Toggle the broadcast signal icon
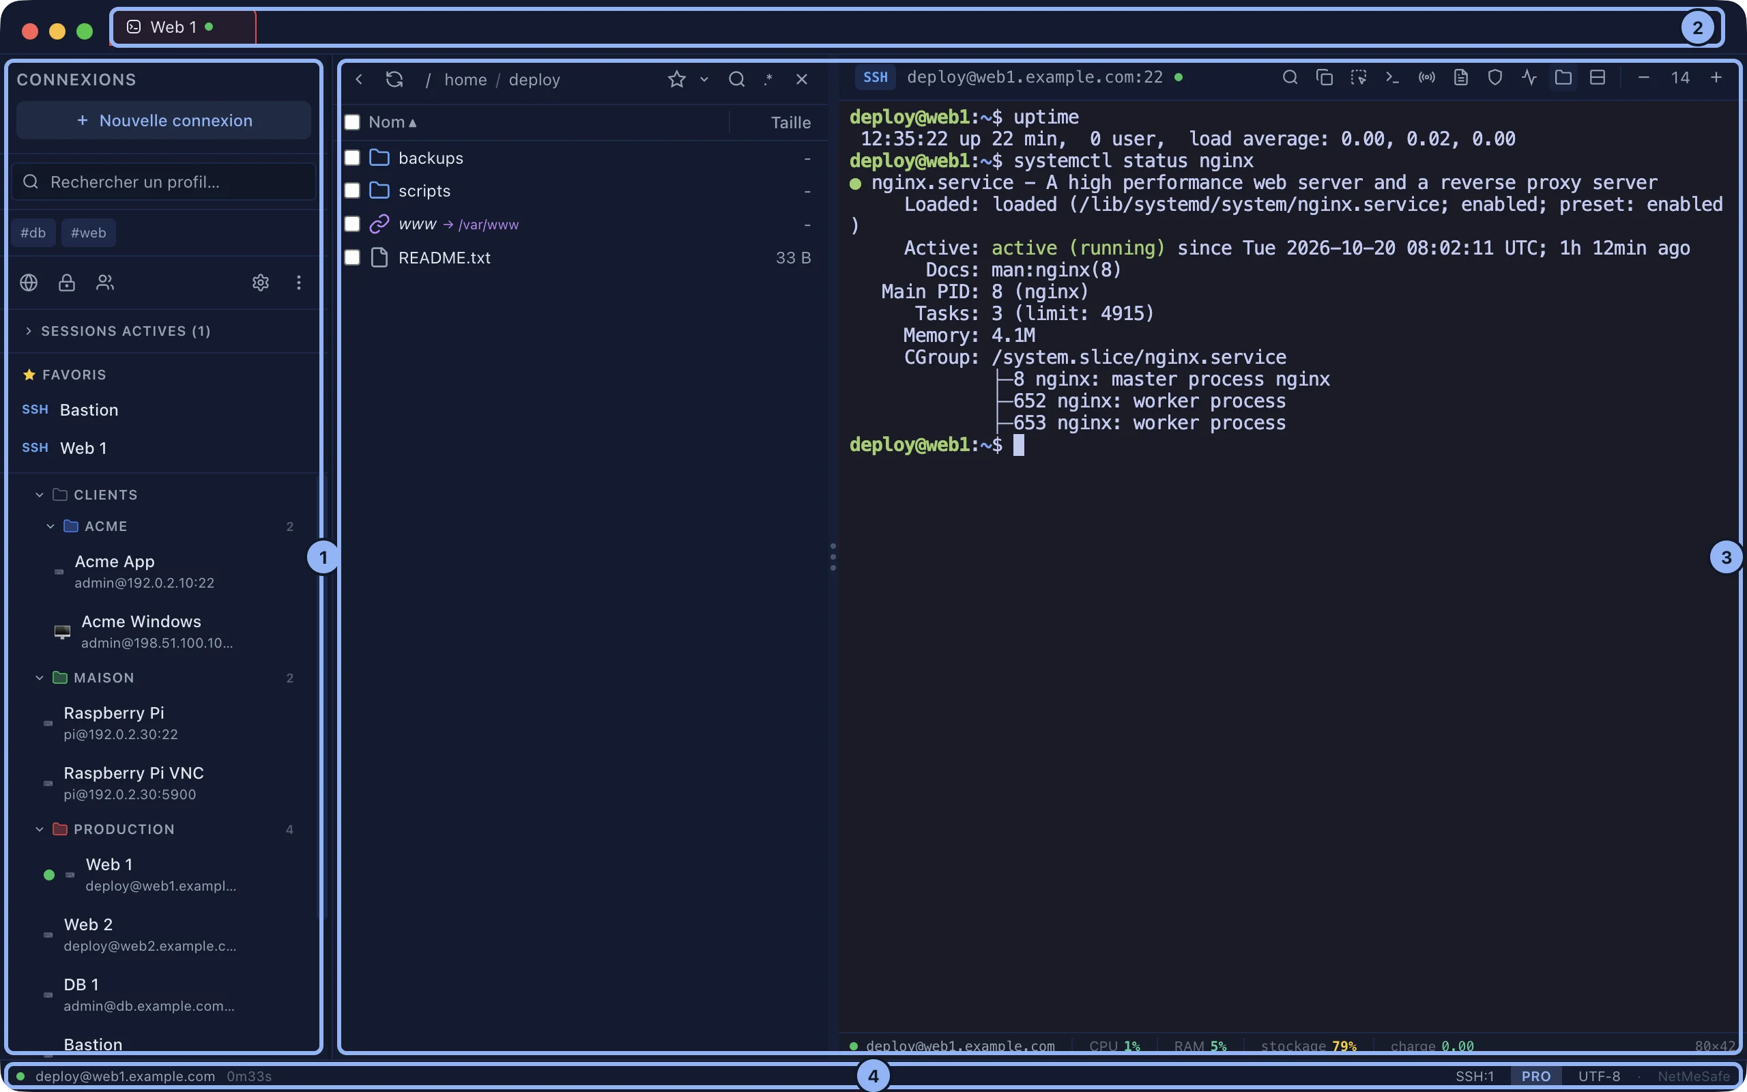The image size is (1747, 1092). pos(1426,77)
